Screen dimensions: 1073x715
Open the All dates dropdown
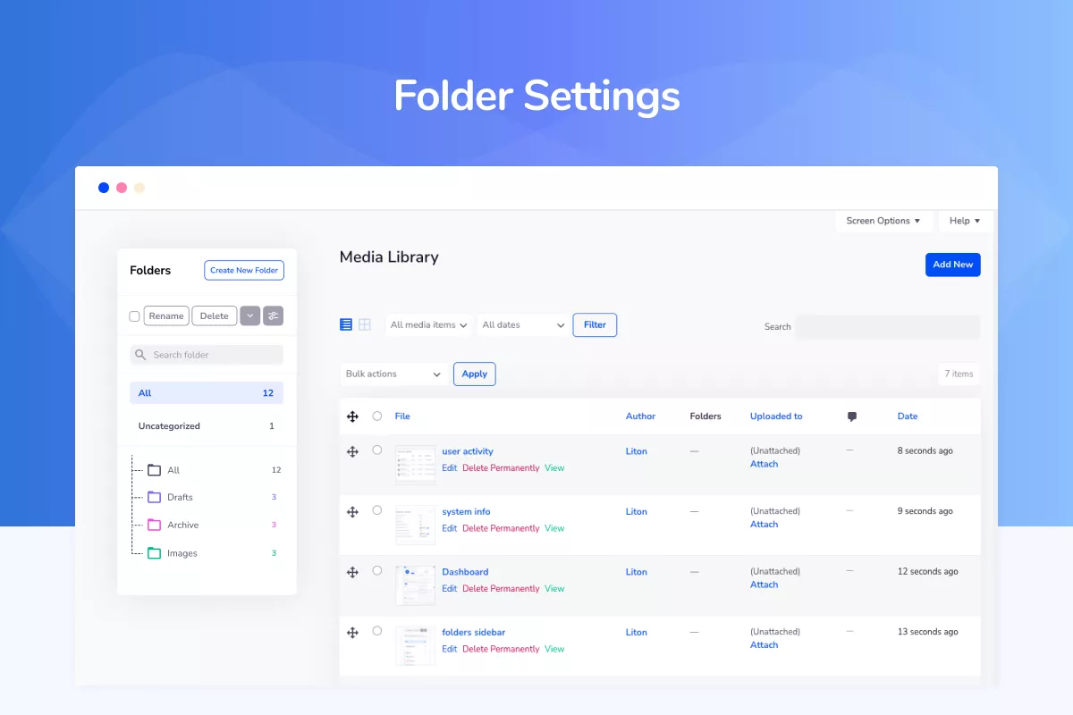pos(523,325)
